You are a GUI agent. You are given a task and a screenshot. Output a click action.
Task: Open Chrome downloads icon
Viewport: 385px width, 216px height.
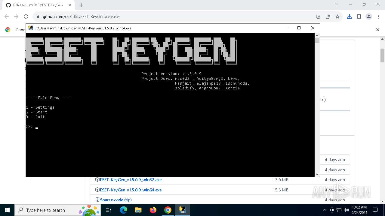click(349, 16)
